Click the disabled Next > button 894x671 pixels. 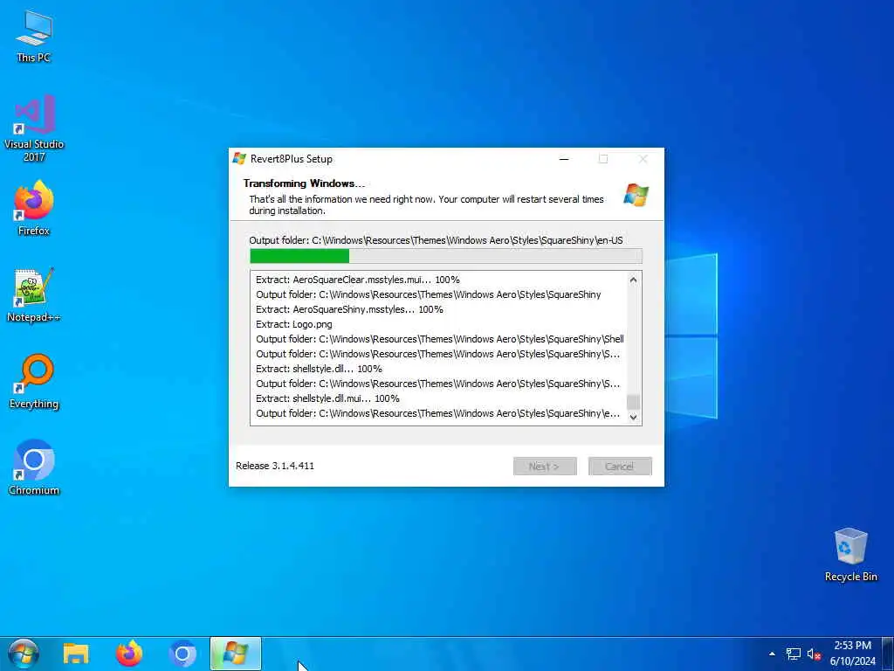point(545,467)
